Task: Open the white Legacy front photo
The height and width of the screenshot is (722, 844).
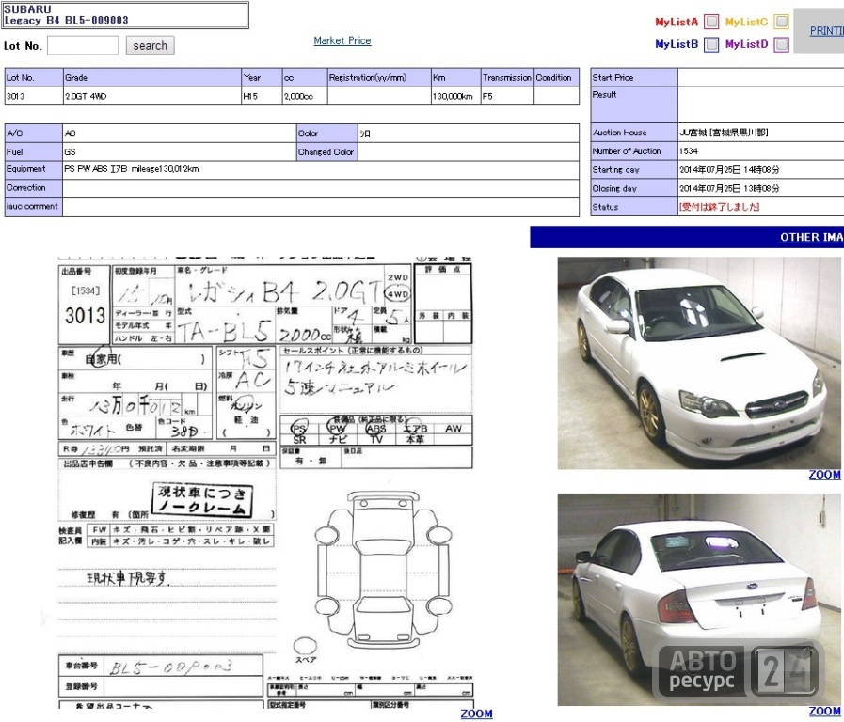Action: [699, 363]
